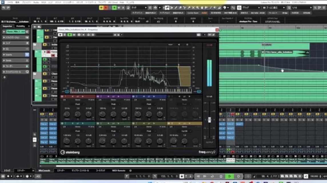Viewport: 327px width, 183px height.
Task: Switch to the MixConsole lower tab
Action: 44,170
